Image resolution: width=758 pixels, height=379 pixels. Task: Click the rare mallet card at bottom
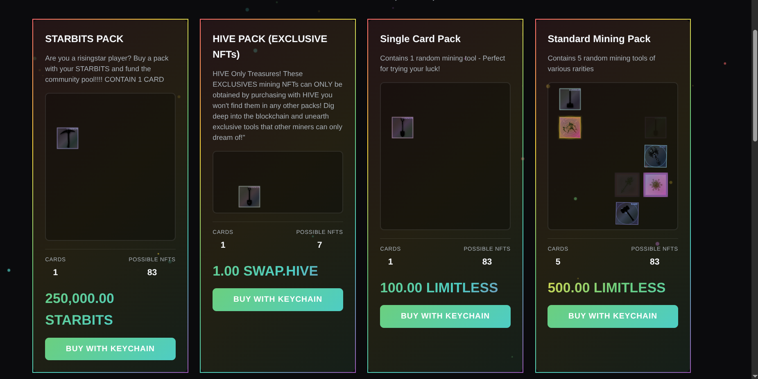627,213
